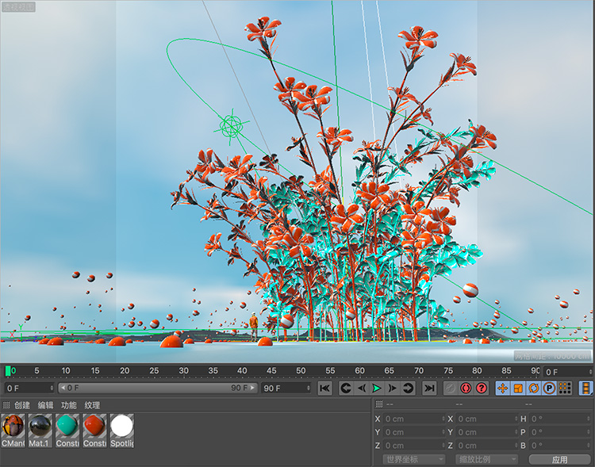Toggle scale keyframe recording icon
Screen dimensions: 595x467
click(x=518, y=388)
